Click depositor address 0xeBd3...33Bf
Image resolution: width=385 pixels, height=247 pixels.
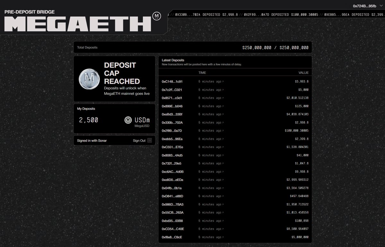point(172,114)
